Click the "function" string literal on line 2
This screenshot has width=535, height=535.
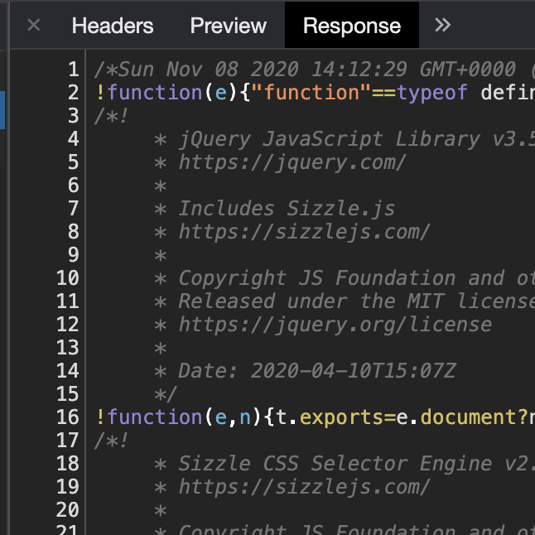(311, 93)
